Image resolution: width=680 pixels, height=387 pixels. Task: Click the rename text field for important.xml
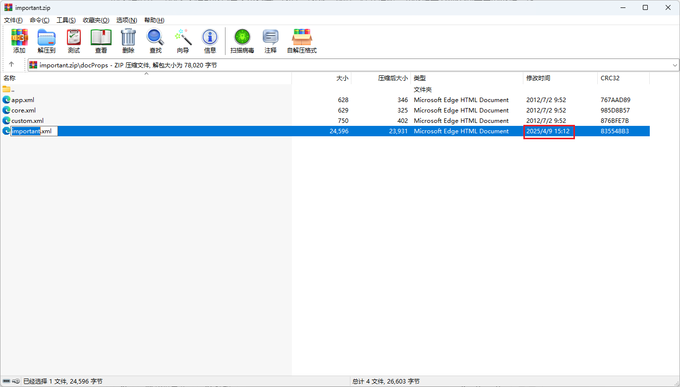[34, 131]
